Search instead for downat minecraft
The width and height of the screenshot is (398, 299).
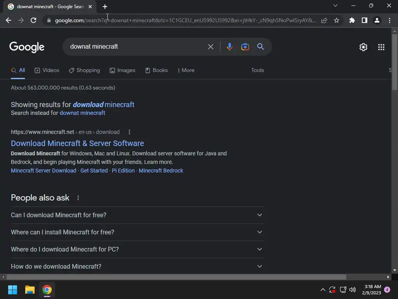(x=82, y=113)
